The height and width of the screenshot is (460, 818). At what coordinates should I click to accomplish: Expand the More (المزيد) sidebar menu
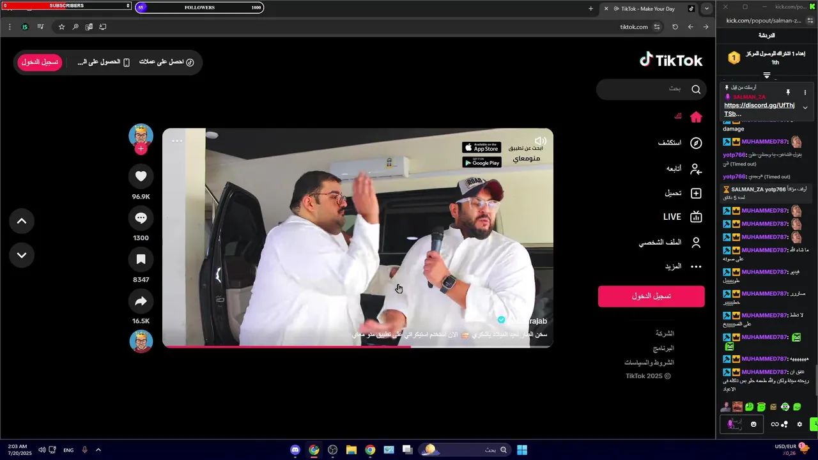coord(683,266)
